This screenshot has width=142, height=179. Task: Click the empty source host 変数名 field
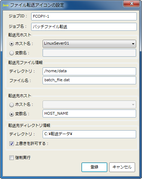pyautogui.click(x=89, y=53)
